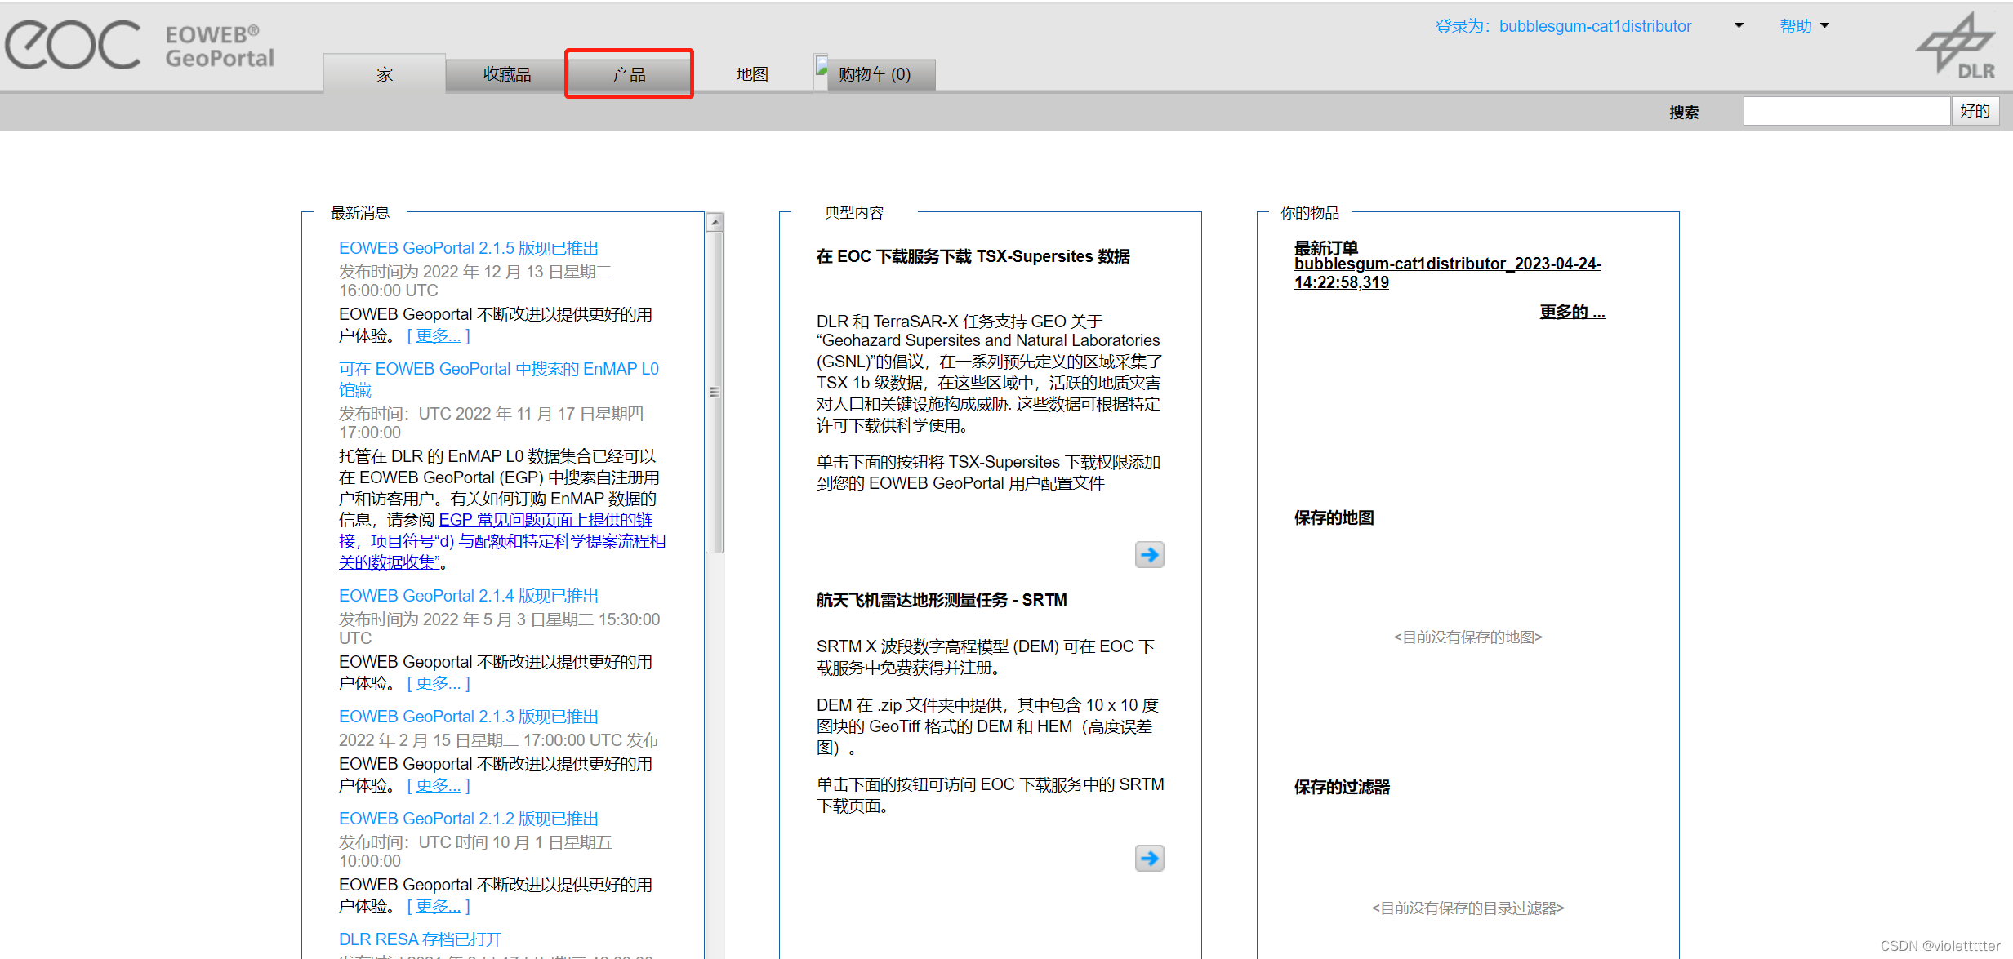Open 购物车 (0) cart tab

point(875,74)
